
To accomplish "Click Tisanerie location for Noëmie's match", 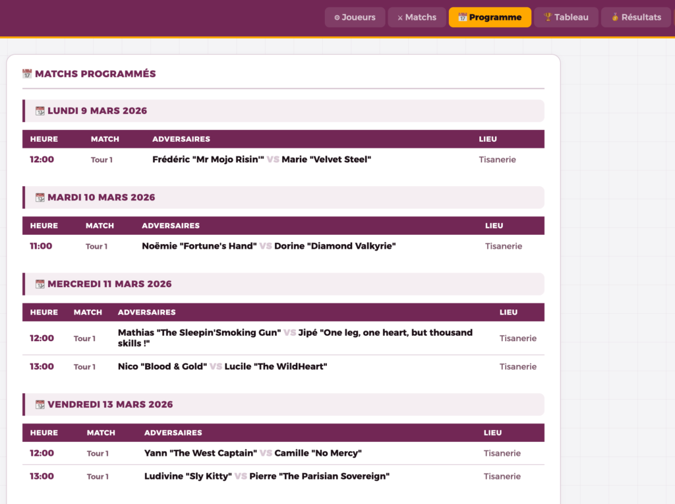I will pyautogui.click(x=504, y=246).
